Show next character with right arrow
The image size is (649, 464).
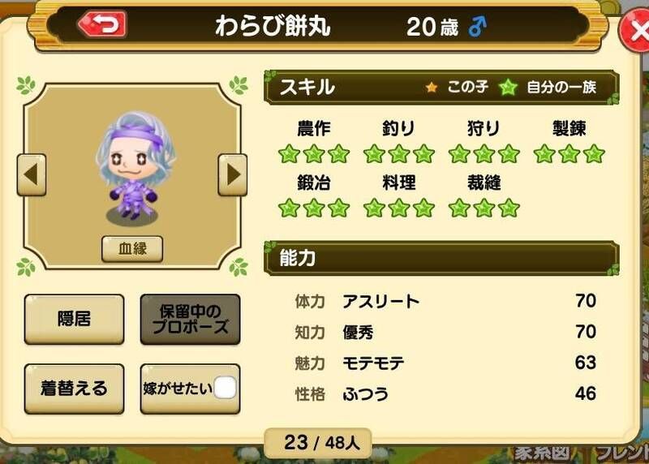(x=233, y=174)
